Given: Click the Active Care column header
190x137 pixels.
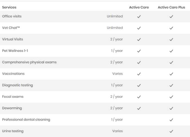Looking at the screenshot, I should click(x=139, y=7).
